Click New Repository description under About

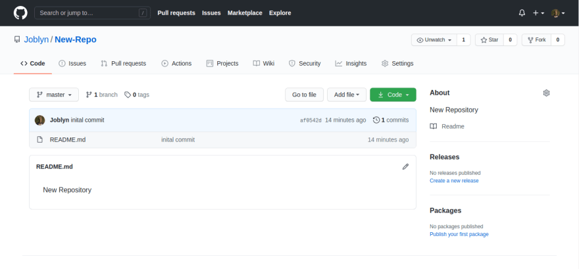(x=454, y=110)
